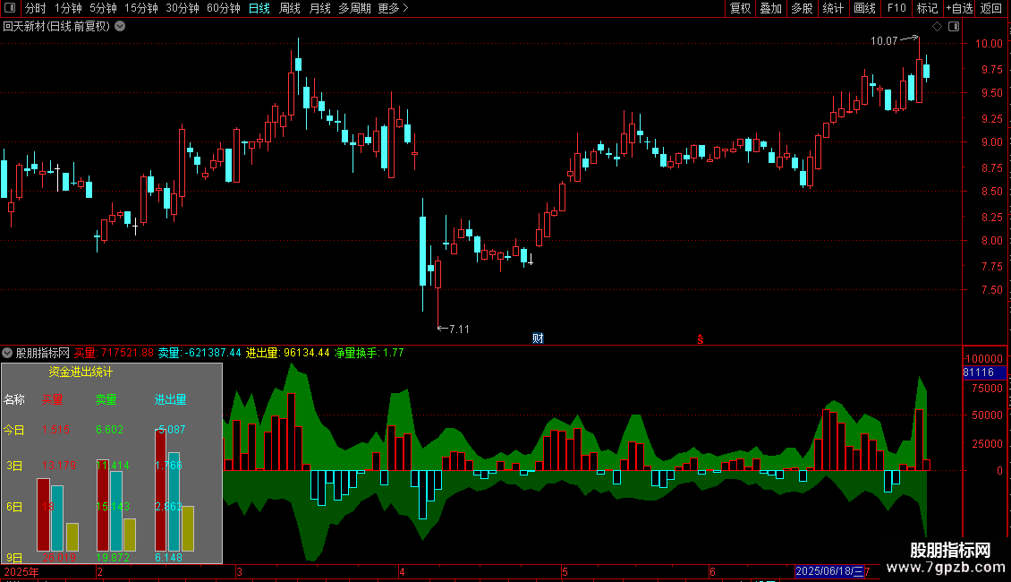
Task: Select the 日线 daily period
Action: (259, 8)
